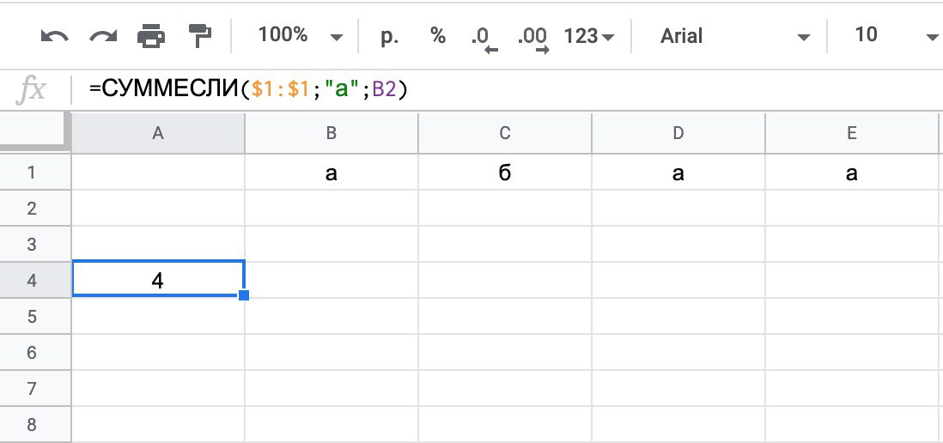Click the Undo arrow icon
Screen dimensions: 943x443
[x=55, y=37]
